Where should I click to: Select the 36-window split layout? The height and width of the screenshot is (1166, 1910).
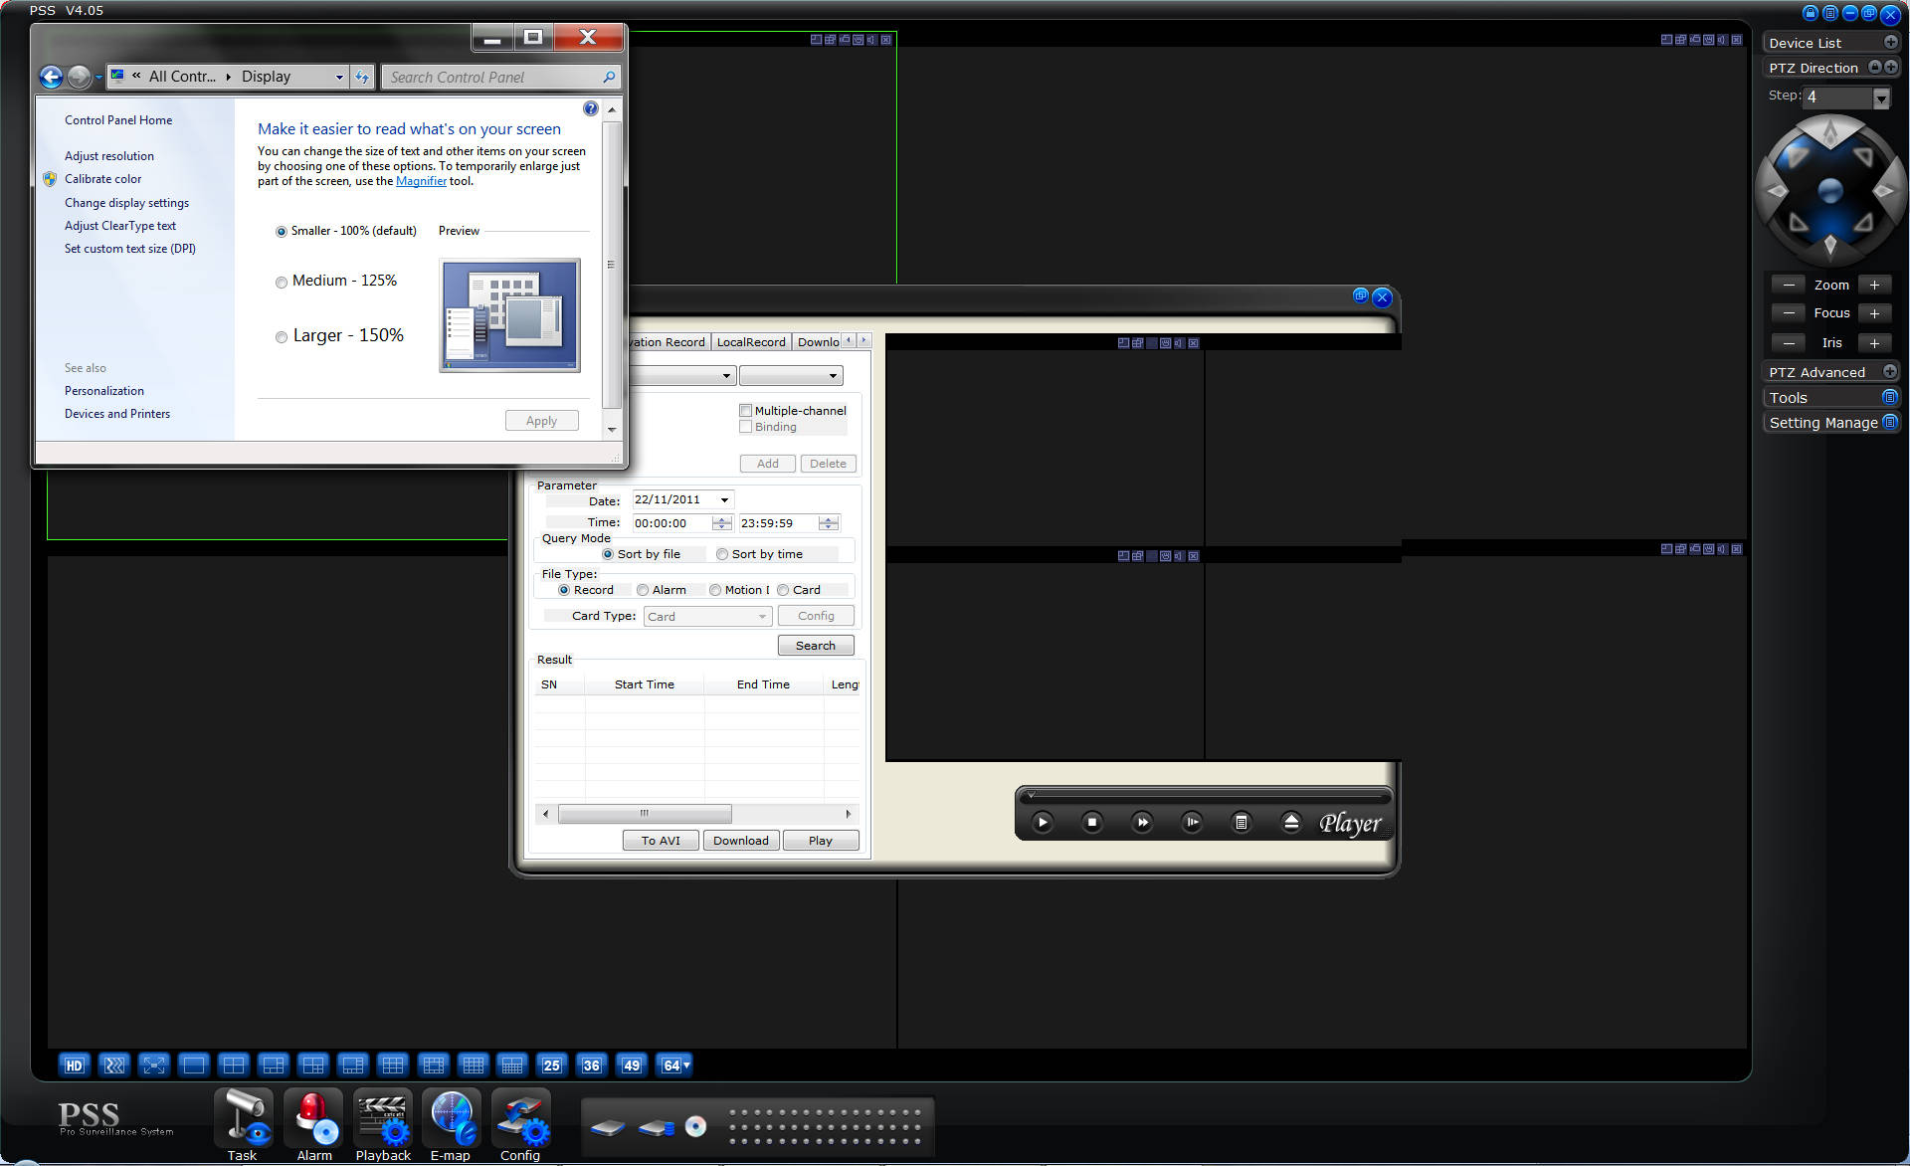pos(592,1066)
